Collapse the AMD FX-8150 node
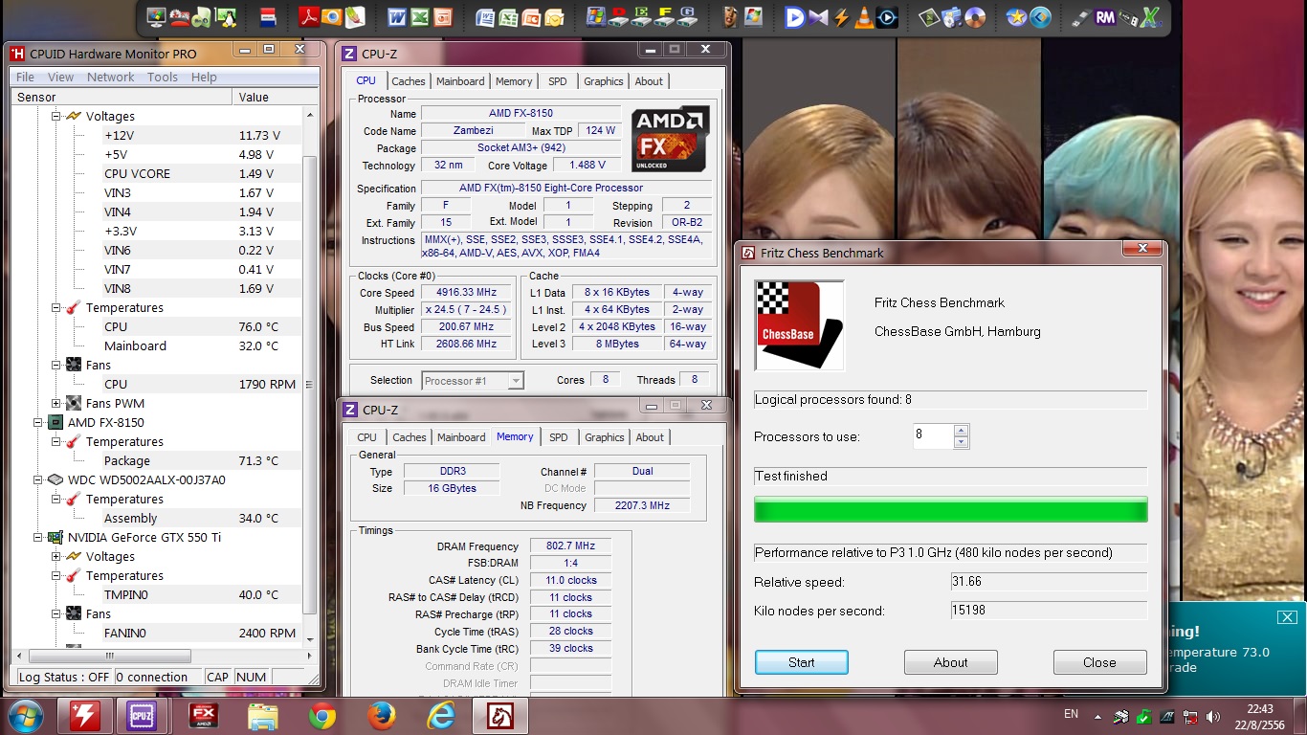The image size is (1307, 735). pos(38,422)
